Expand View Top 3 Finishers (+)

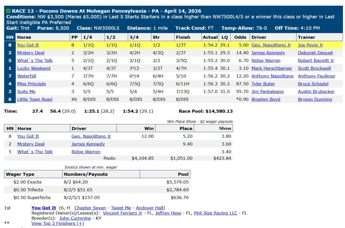tap(58, 223)
